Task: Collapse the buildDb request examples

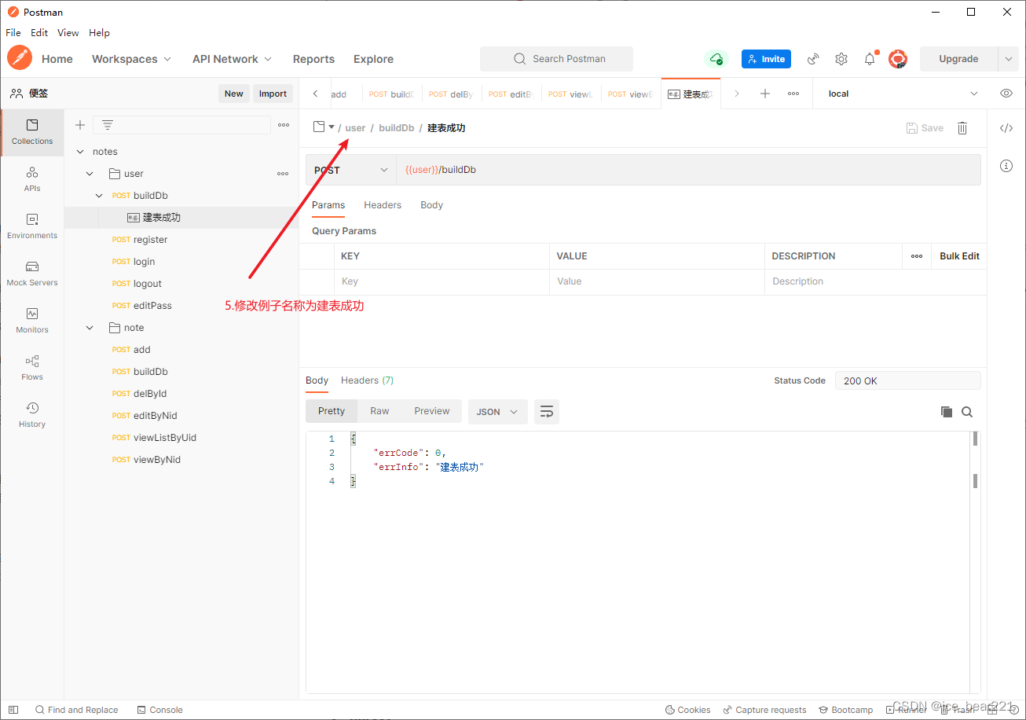Action: coord(99,196)
